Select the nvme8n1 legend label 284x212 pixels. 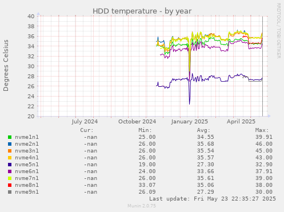coord(27,185)
